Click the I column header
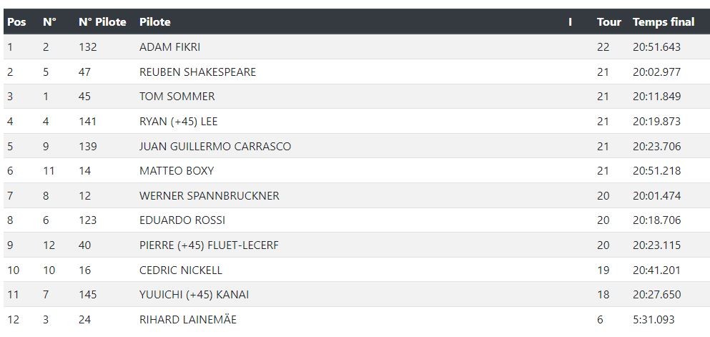The image size is (710, 337). [570, 21]
